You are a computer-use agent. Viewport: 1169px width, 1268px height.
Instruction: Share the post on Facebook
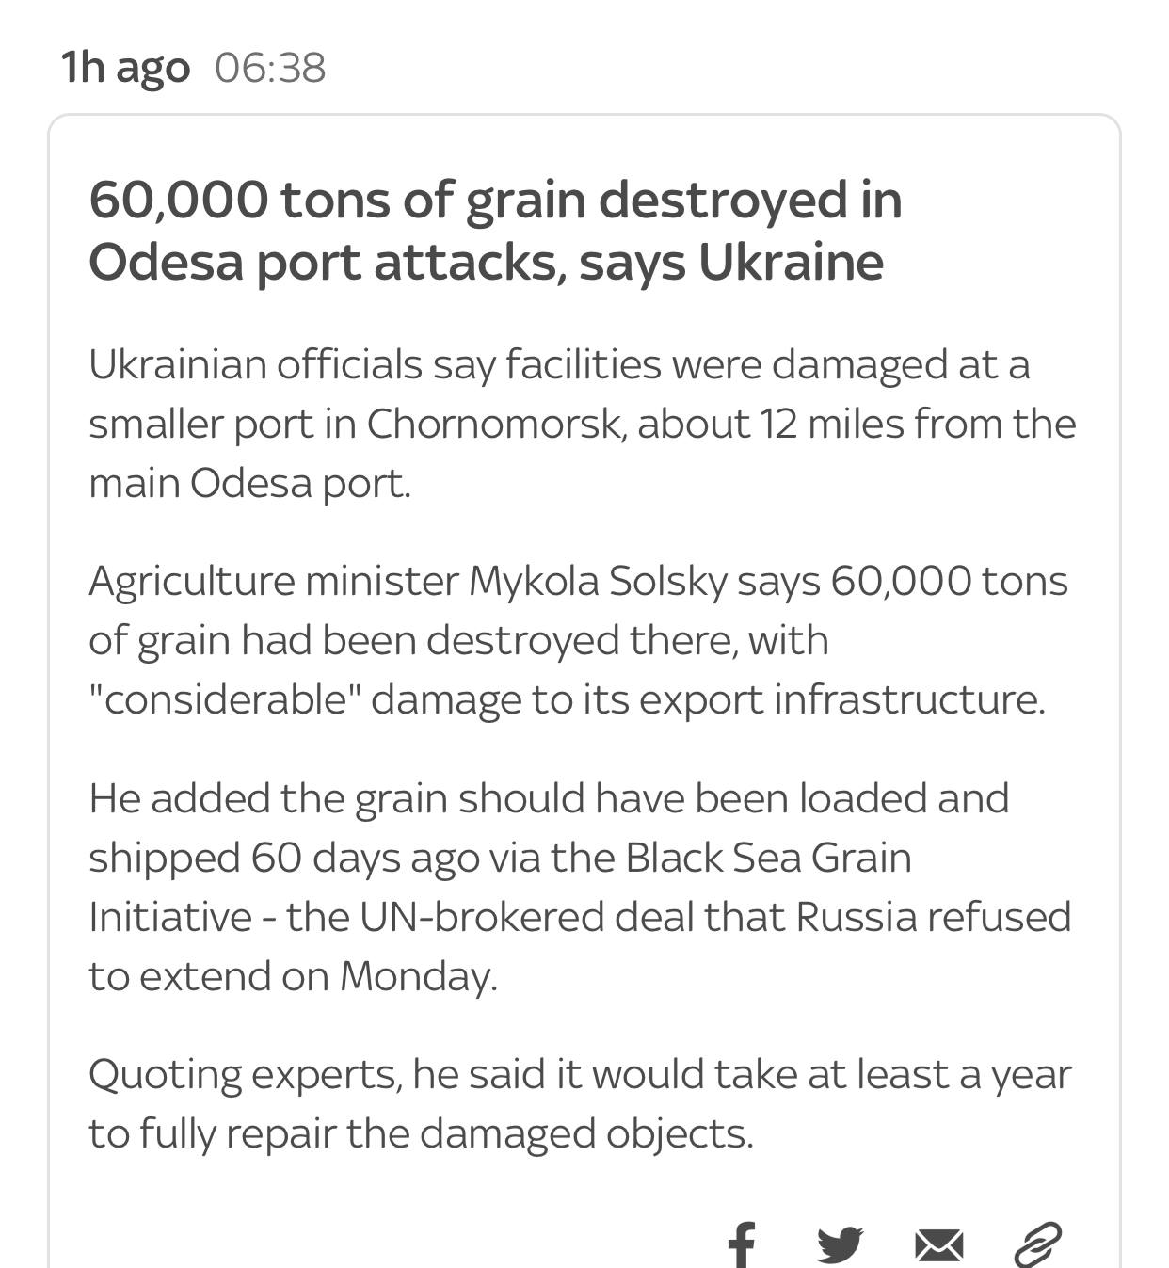pos(742,1244)
